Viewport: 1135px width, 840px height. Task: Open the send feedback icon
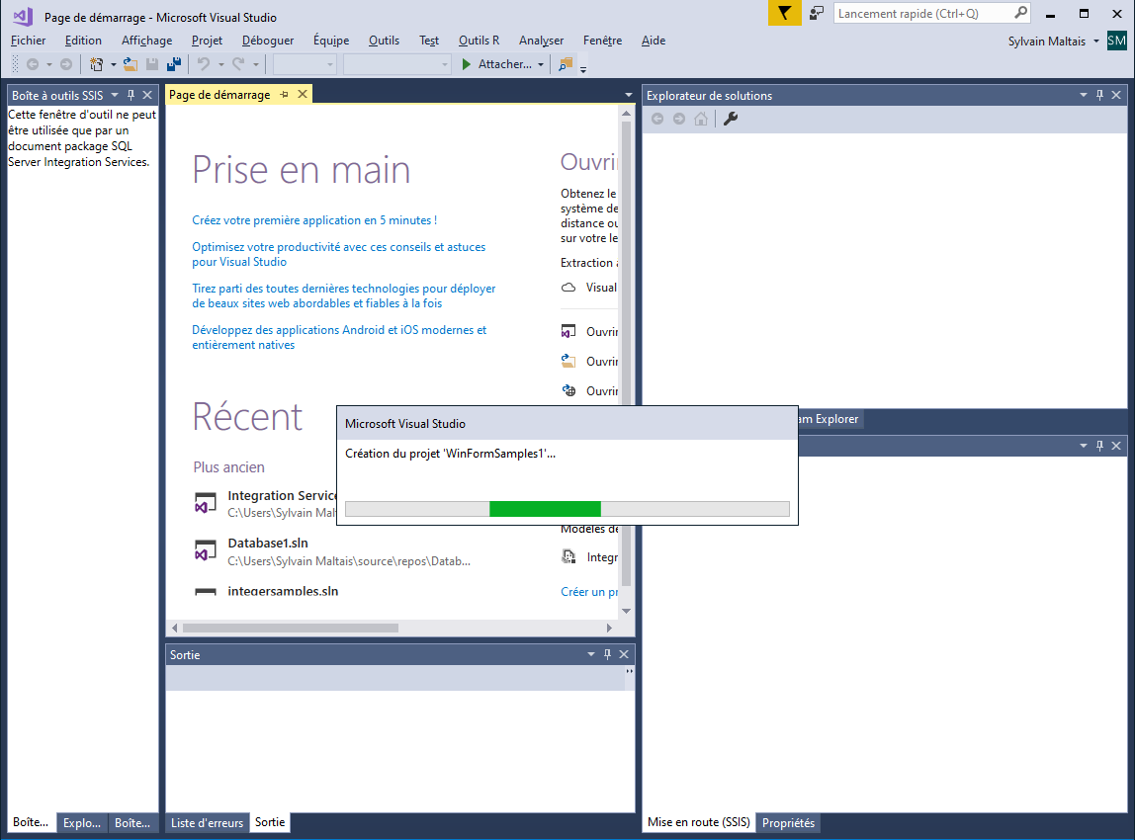(x=817, y=13)
